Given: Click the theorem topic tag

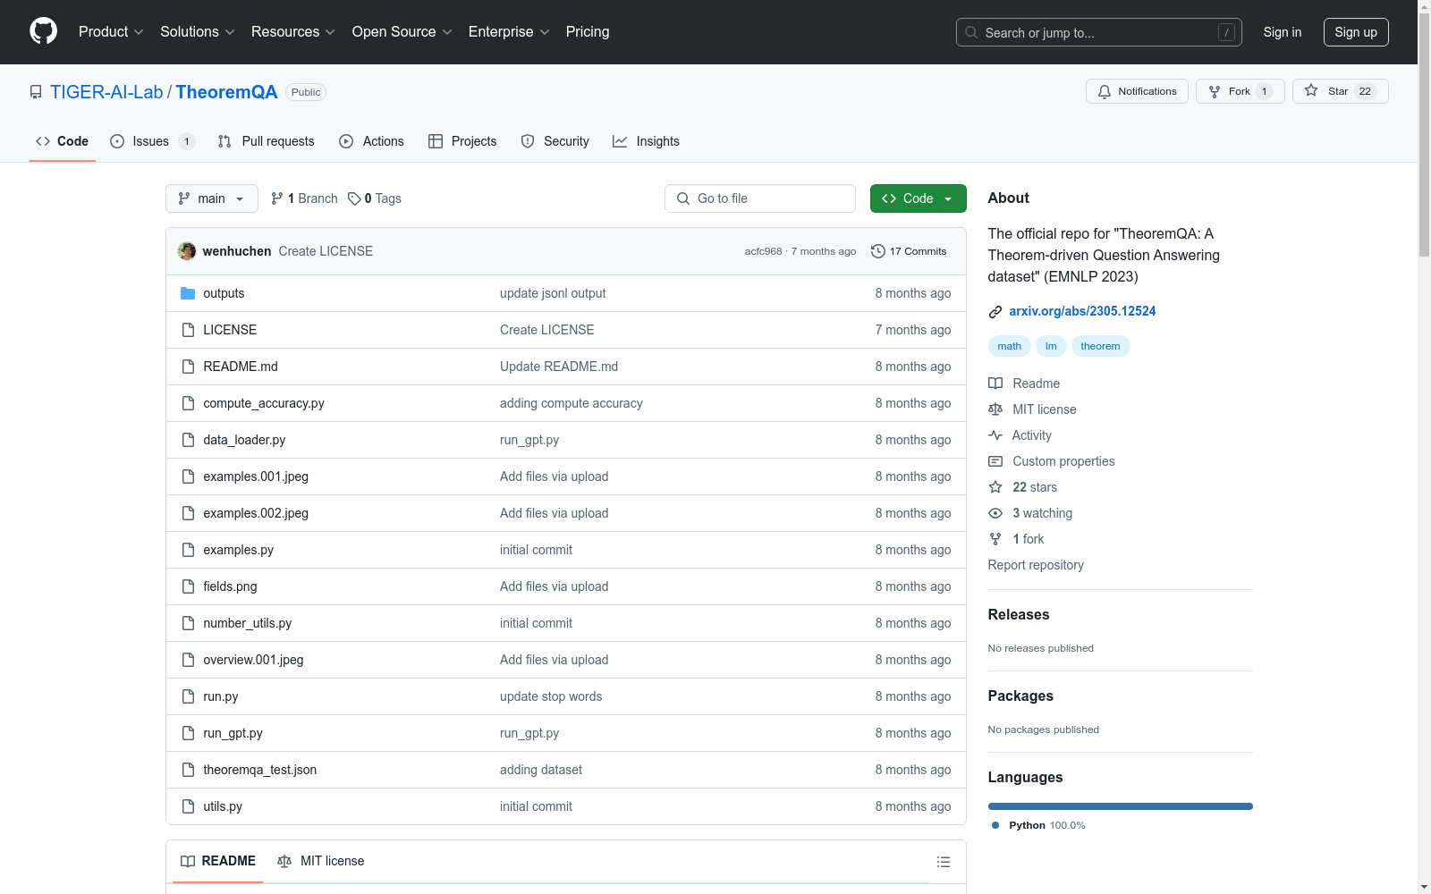Looking at the screenshot, I should coord(1100,346).
